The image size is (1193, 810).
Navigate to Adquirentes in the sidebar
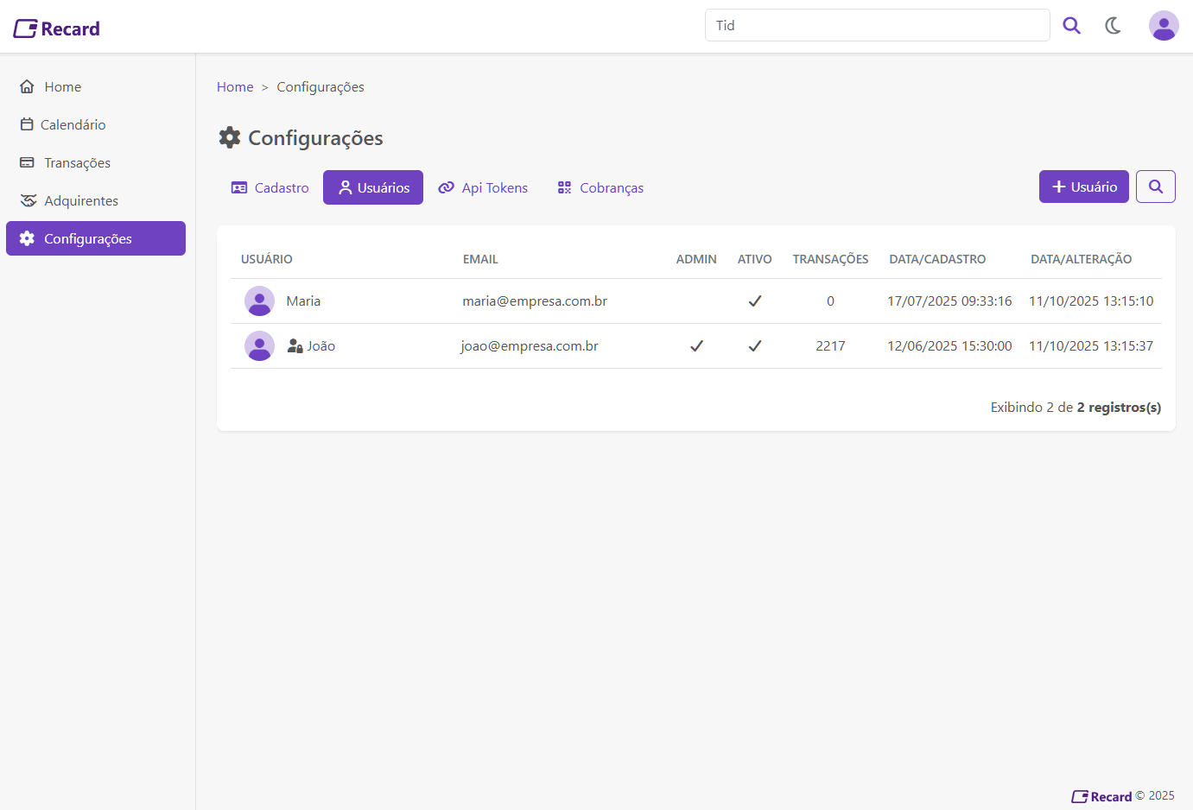pos(80,201)
